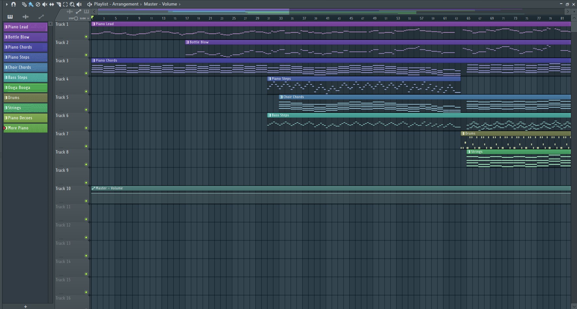Image resolution: width=577 pixels, height=309 pixels.
Task: Open the Playlist options arrow menu
Action: [7, 4]
